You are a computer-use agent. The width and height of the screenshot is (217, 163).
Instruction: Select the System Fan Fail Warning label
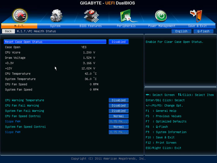[x=24, y=111]
